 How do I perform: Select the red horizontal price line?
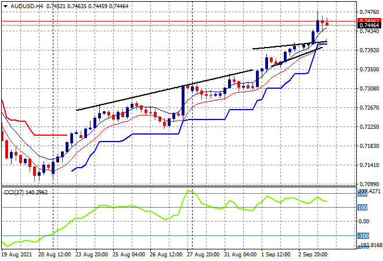coord(174,21)
